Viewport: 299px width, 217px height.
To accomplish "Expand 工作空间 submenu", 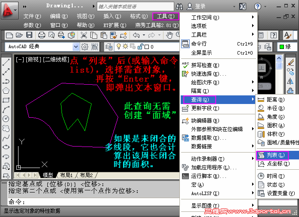I will tap(219, 18).
